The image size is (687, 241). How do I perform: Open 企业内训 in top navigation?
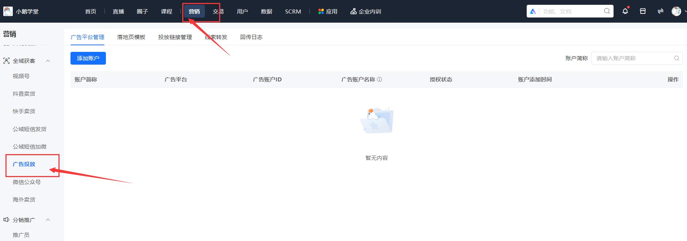(366, 12)
